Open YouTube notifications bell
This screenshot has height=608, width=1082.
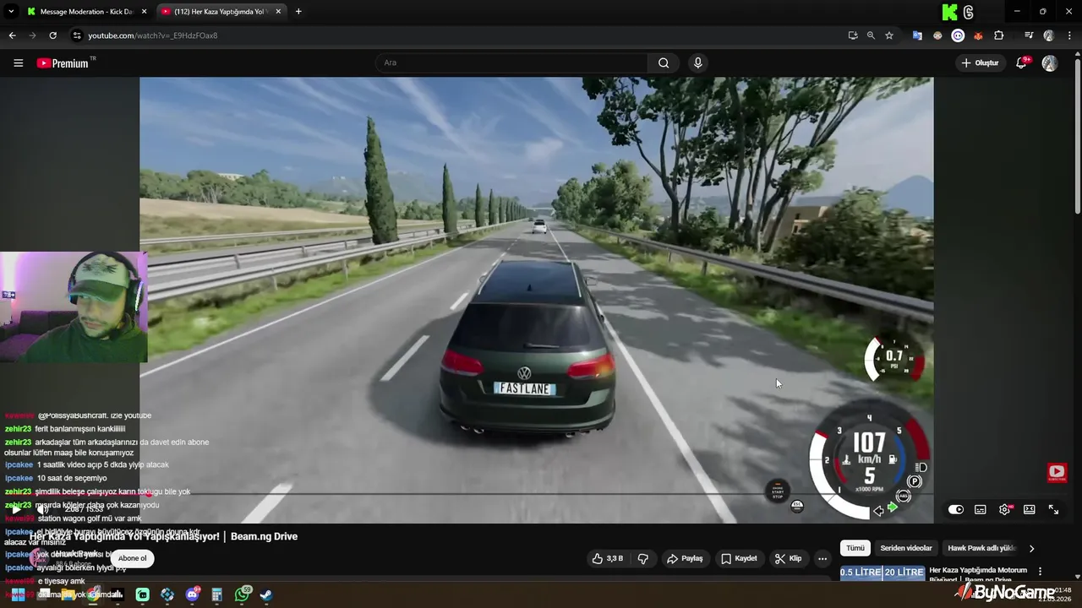tap(1021, 62)
